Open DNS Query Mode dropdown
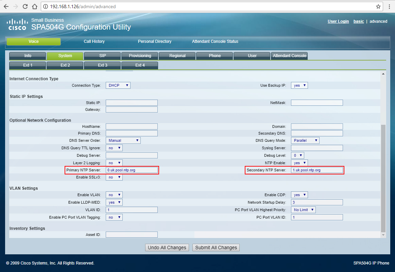The image size is (395, 272). click(x=305, y=140)
